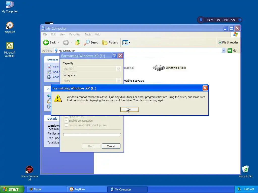Toggle the Folders pane
The height and width of the screenshot is (193, 258).
[x=110, y=42]
